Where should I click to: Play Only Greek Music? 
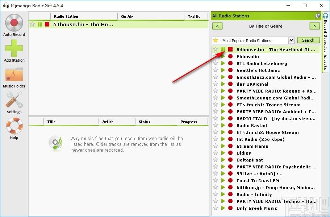point(223,208)
